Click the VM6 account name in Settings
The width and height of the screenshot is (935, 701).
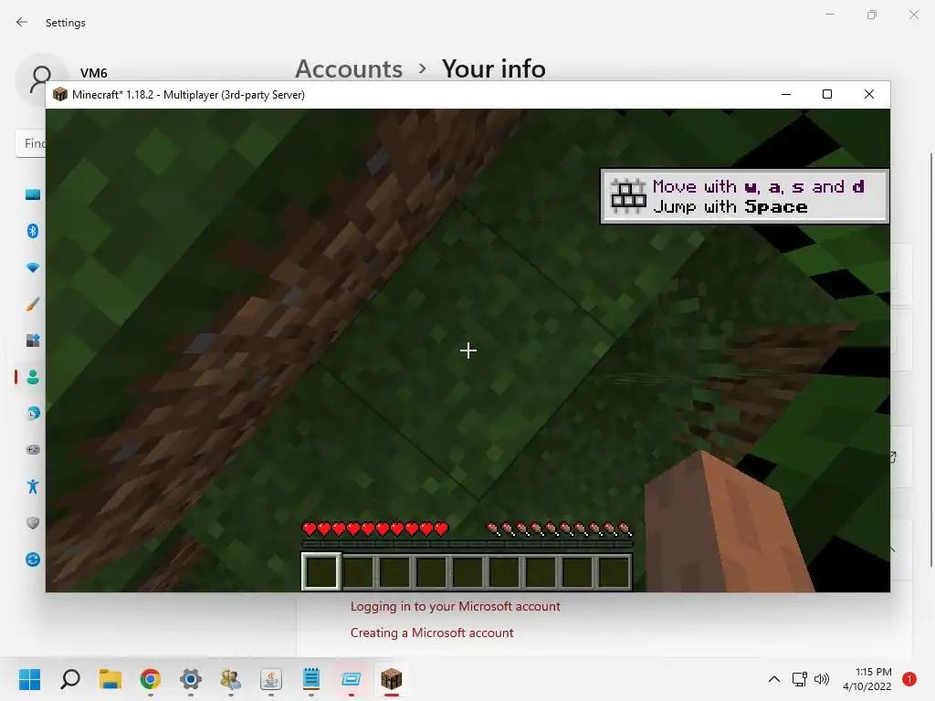94,73
